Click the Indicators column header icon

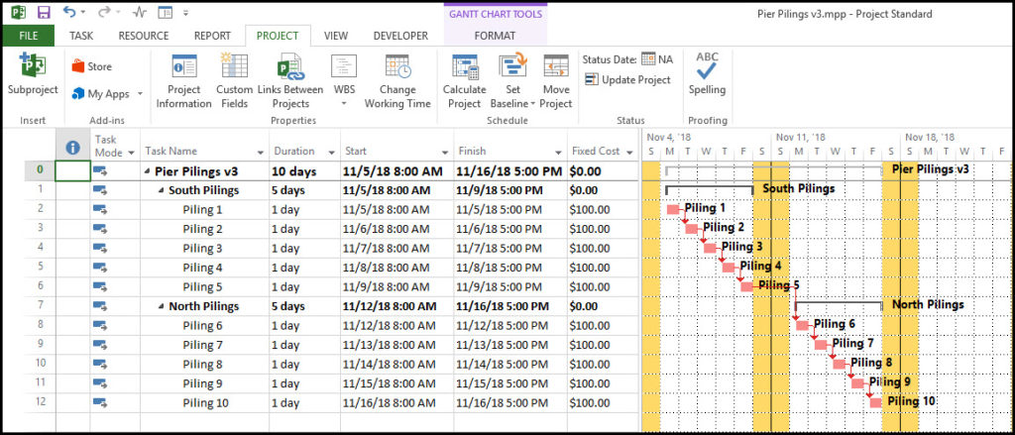73,148
